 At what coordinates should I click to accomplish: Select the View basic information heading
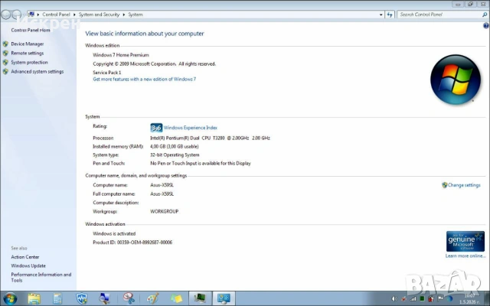[145, 34]
